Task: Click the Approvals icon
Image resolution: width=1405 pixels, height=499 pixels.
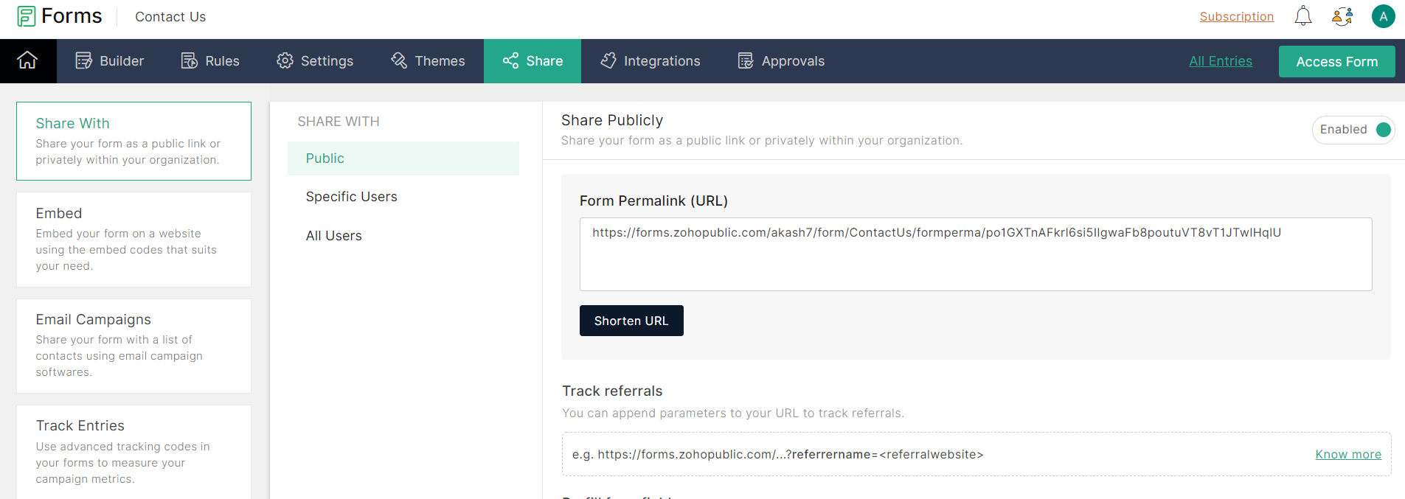Action: 746,60
